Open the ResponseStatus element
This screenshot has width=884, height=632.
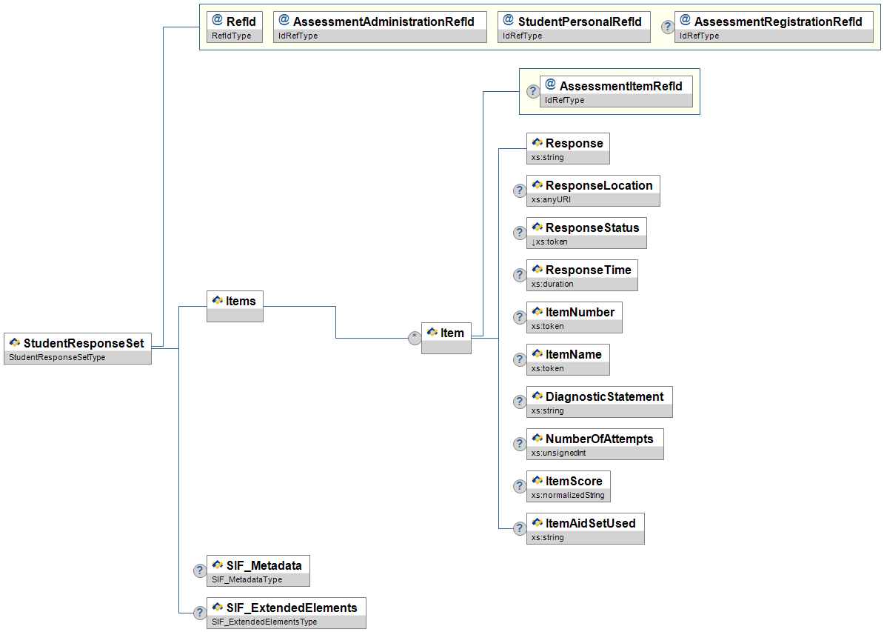[586, 233]
